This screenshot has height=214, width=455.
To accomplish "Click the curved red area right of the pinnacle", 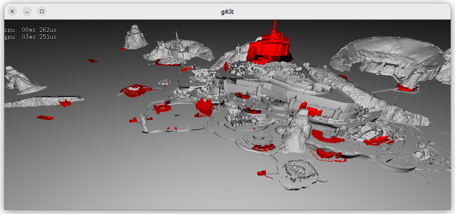I will (x=329, y=138).
